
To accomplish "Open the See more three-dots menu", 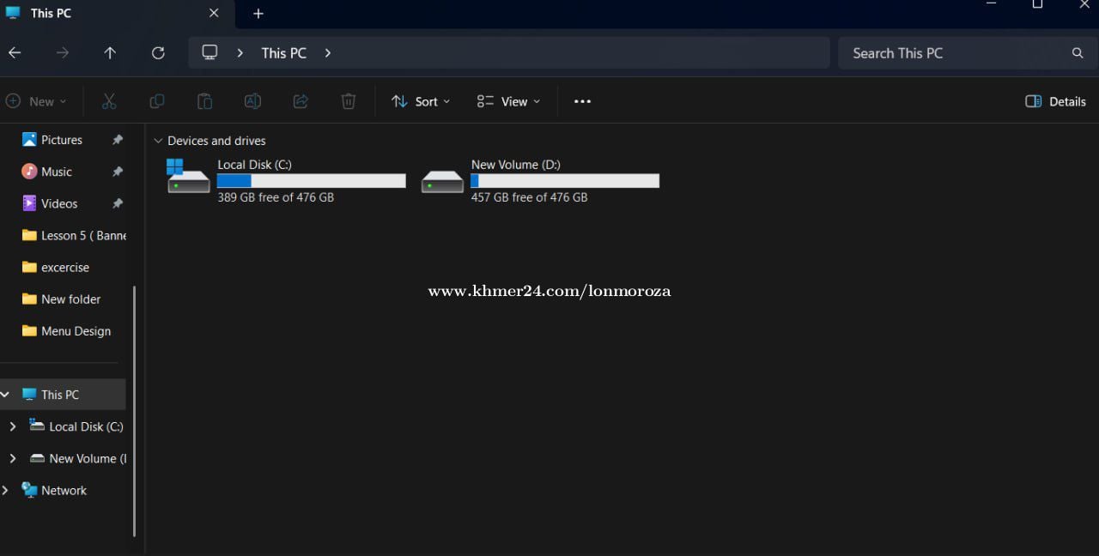I will coord(582,101).
